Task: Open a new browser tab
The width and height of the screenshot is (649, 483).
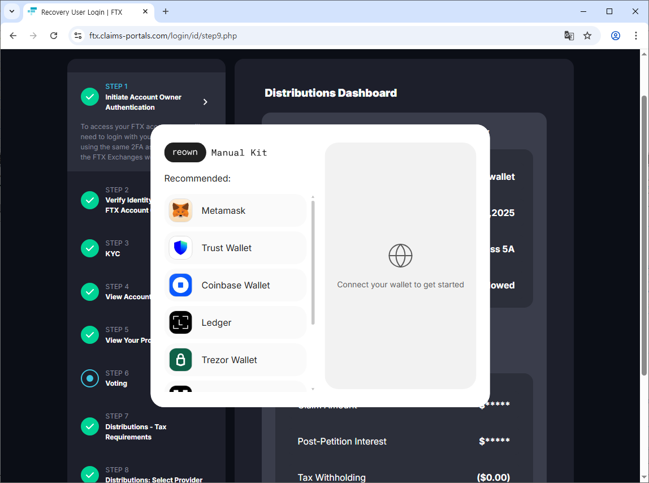Action: 166,12
